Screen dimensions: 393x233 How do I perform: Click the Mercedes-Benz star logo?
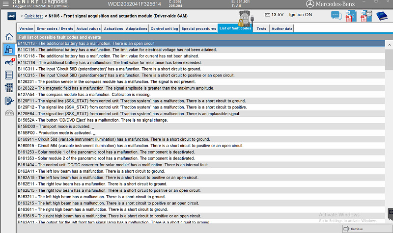point(310,4)
